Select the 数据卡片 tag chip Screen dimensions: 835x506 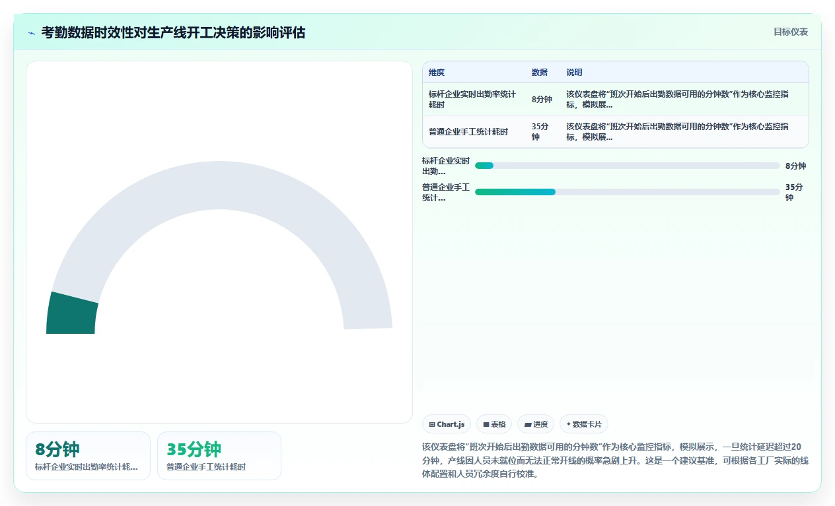click(584, 424)
